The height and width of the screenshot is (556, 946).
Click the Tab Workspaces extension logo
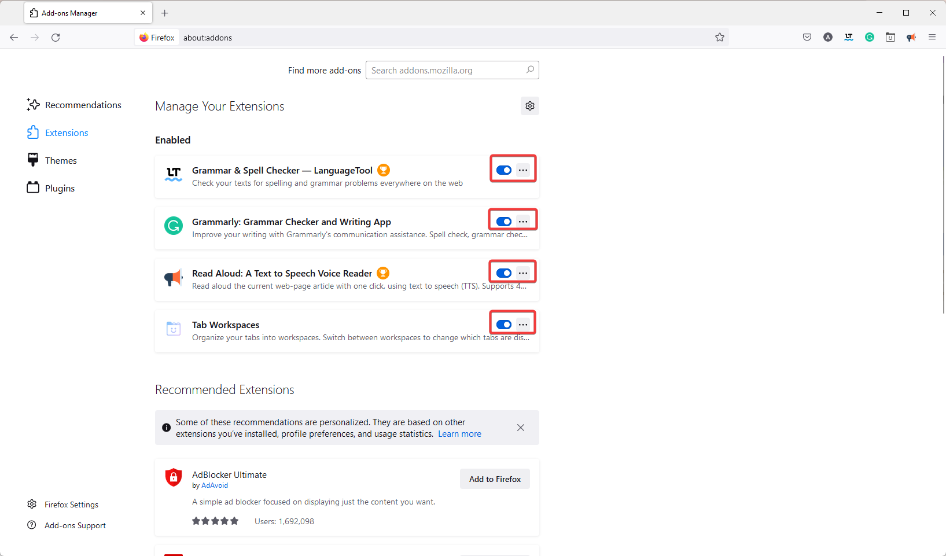tap(174, 329)
